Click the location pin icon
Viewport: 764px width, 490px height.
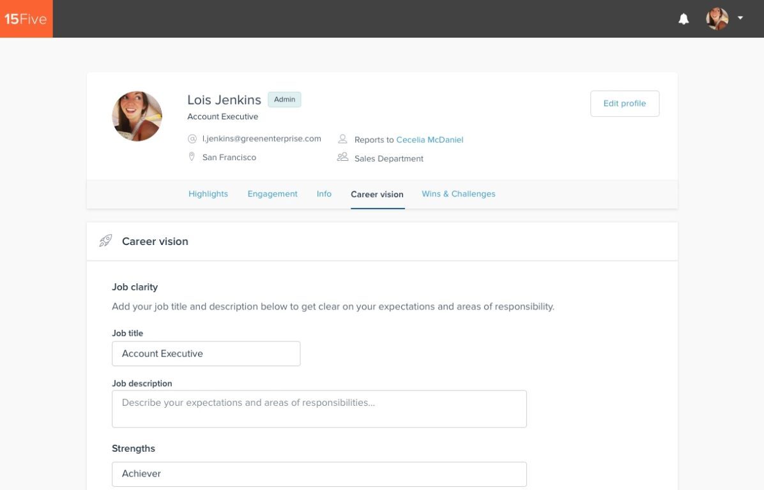pos(192,157)
